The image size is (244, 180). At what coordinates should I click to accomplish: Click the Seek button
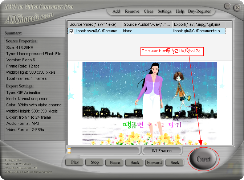[175, 163]
